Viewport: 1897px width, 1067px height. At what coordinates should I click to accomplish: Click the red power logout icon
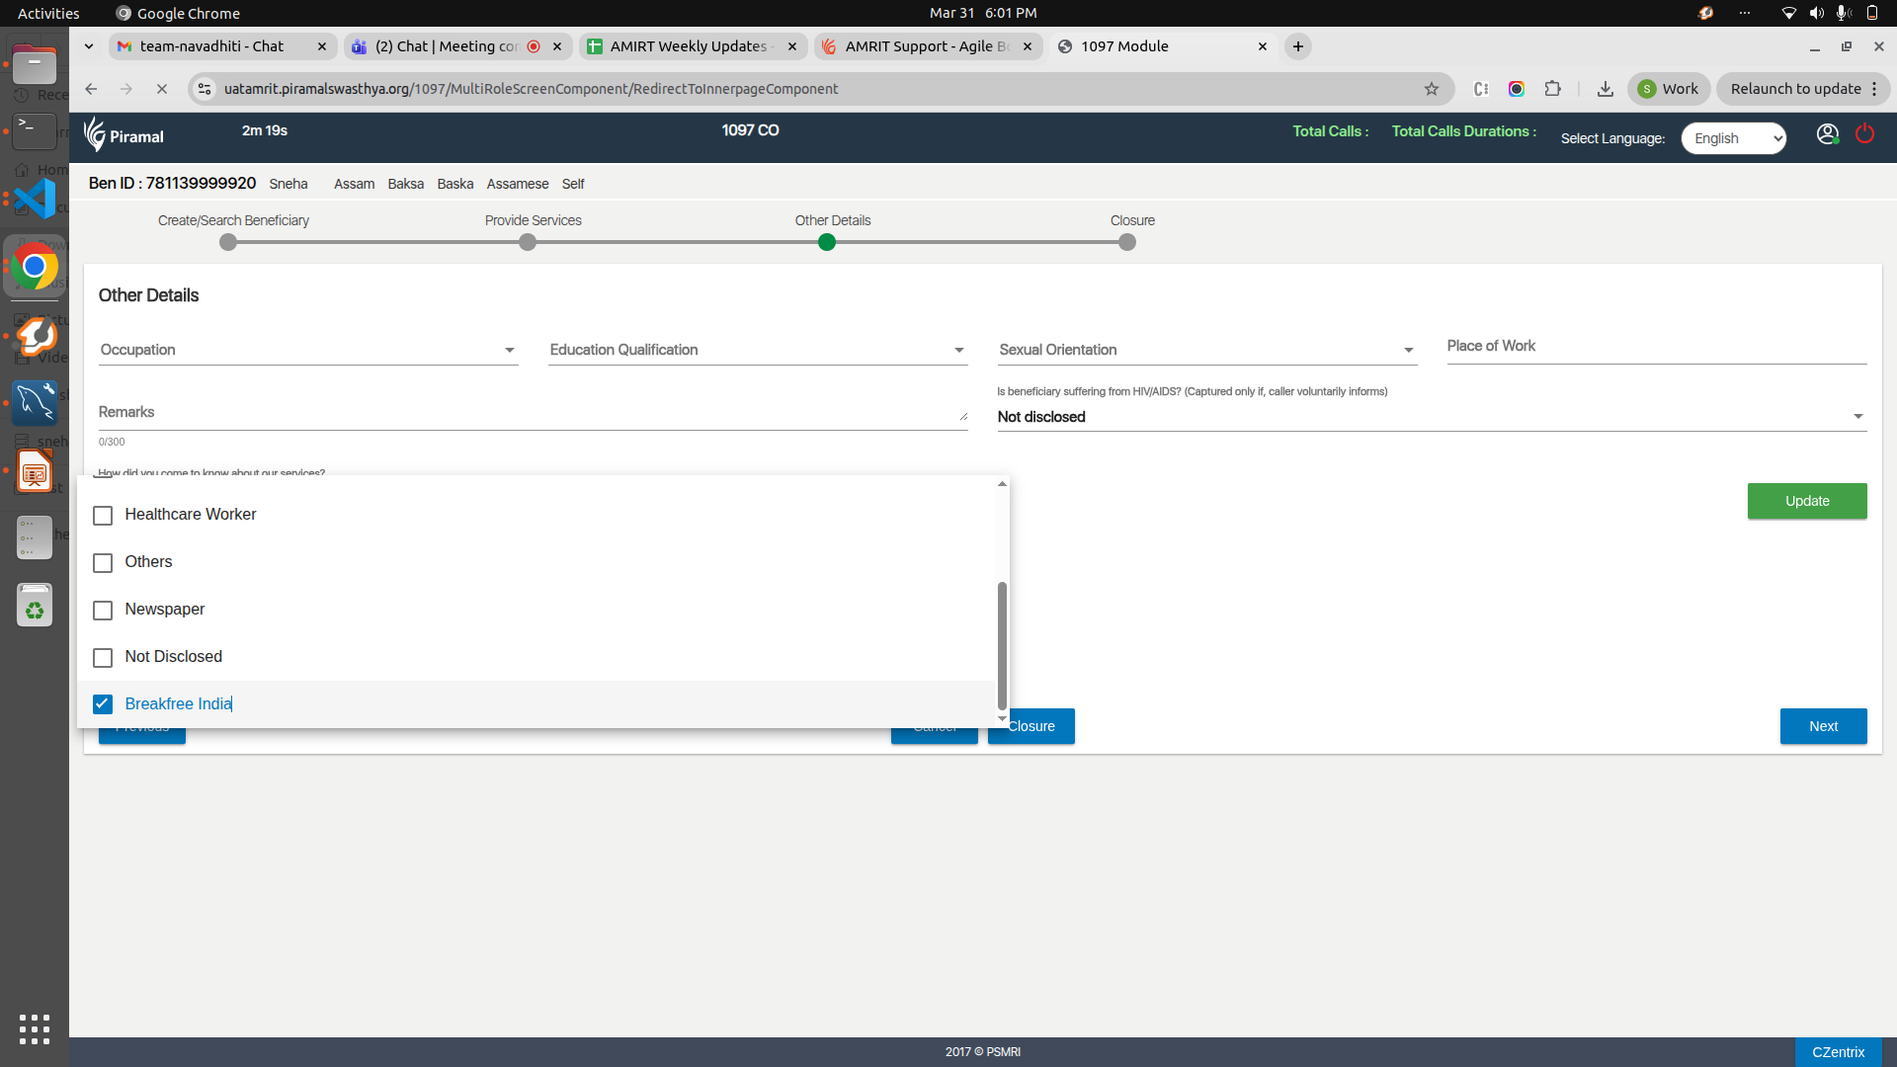click(x=1864, y=134)
